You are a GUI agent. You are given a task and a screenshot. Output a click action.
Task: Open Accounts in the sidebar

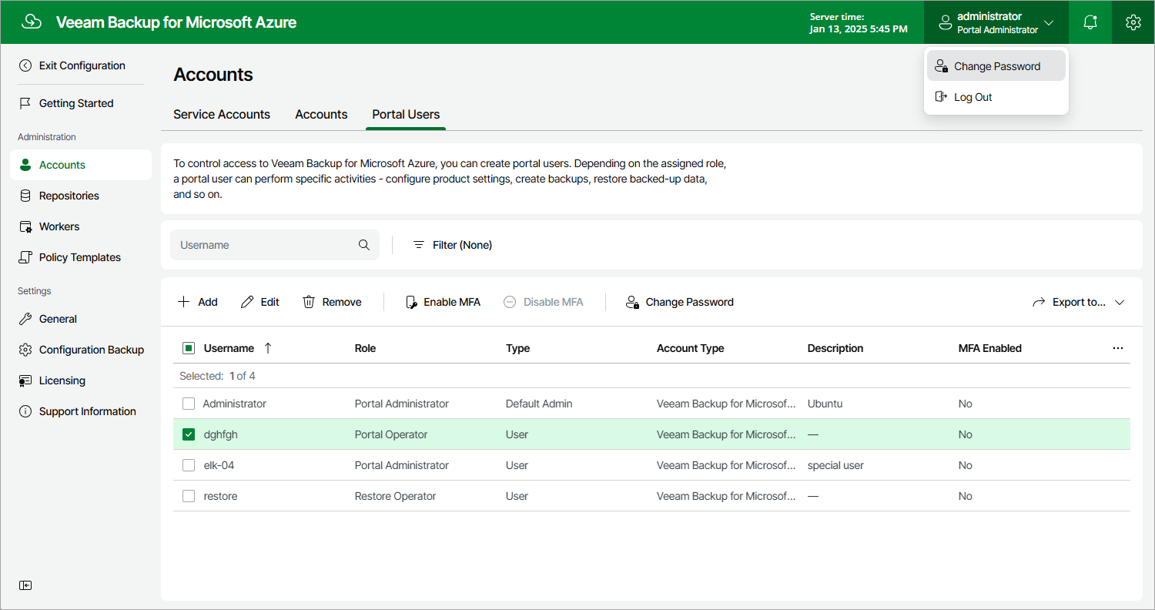coord(81,165)
